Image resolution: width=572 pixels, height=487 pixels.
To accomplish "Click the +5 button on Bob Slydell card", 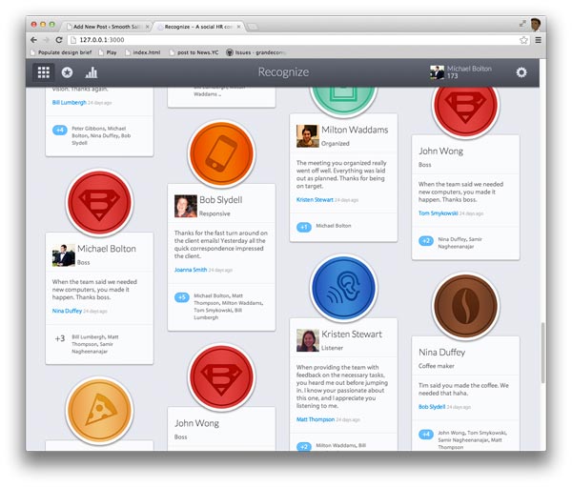I will tap(182, 297).
